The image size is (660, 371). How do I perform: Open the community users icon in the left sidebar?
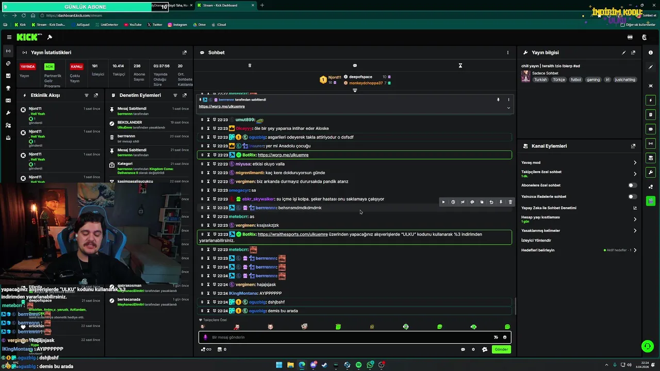coord(8,125)
